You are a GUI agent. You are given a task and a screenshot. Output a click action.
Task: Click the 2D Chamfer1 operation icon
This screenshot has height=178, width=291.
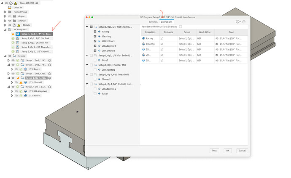coord(99,69)
